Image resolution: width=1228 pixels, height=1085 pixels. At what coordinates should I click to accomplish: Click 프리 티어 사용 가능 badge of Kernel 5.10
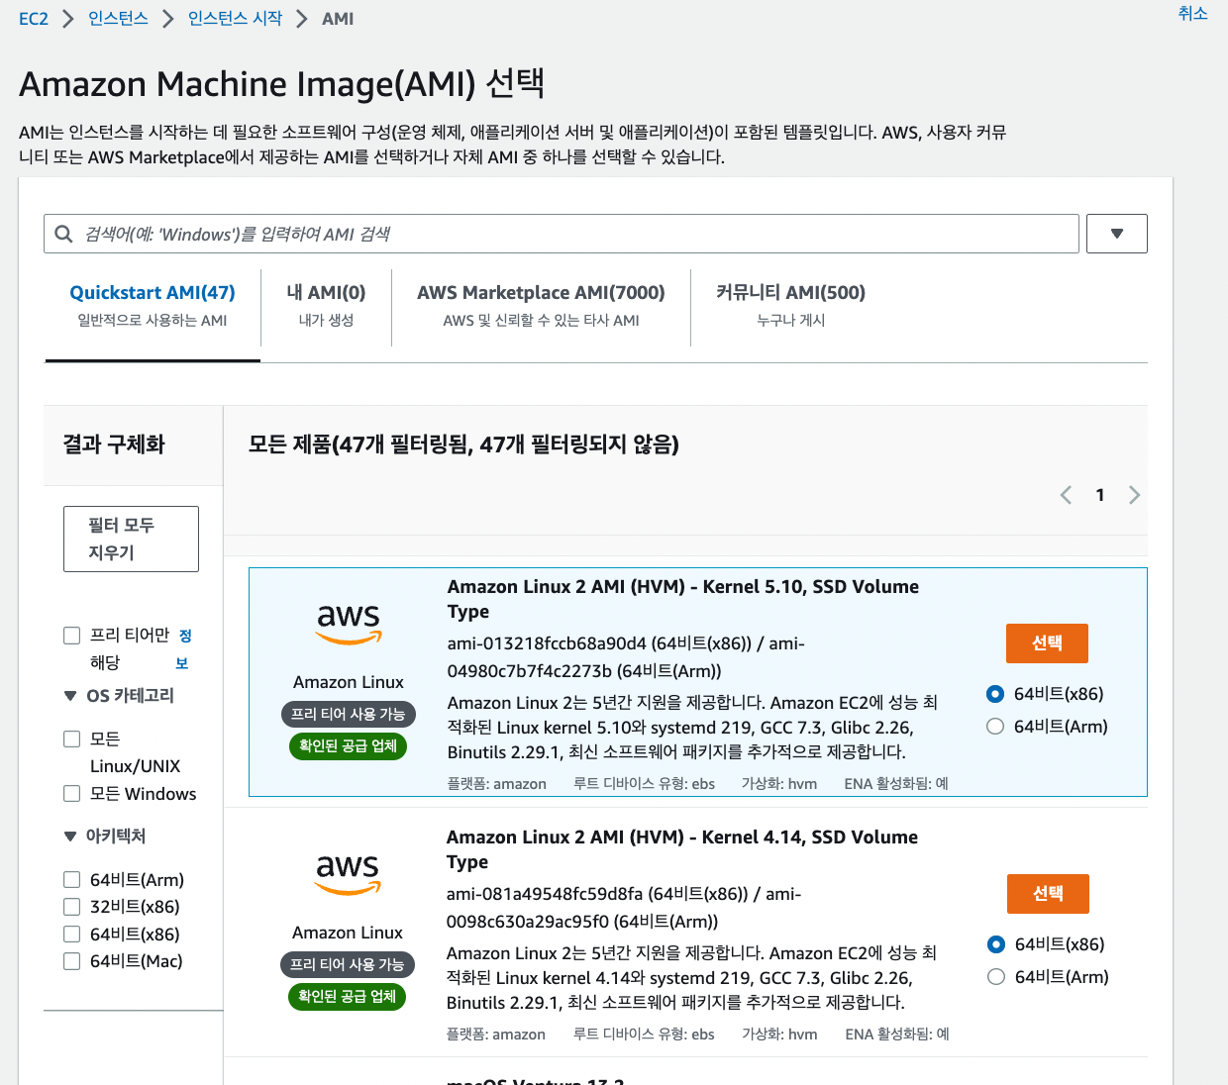pos(348,714)
